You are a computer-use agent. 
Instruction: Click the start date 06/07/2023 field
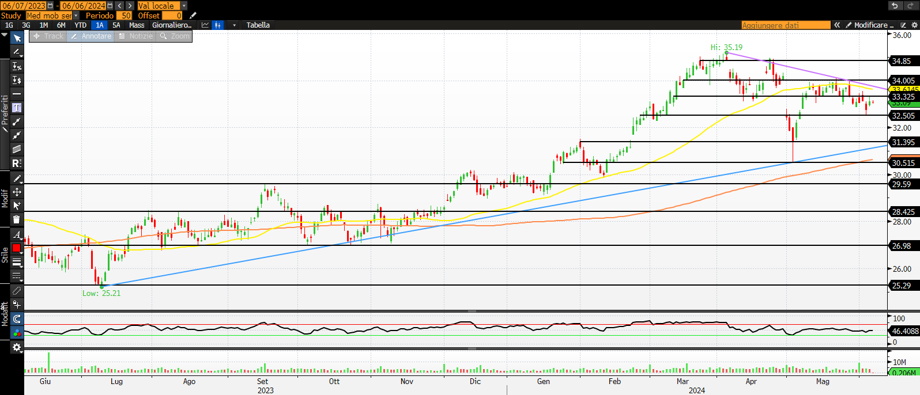coord(24,6)
